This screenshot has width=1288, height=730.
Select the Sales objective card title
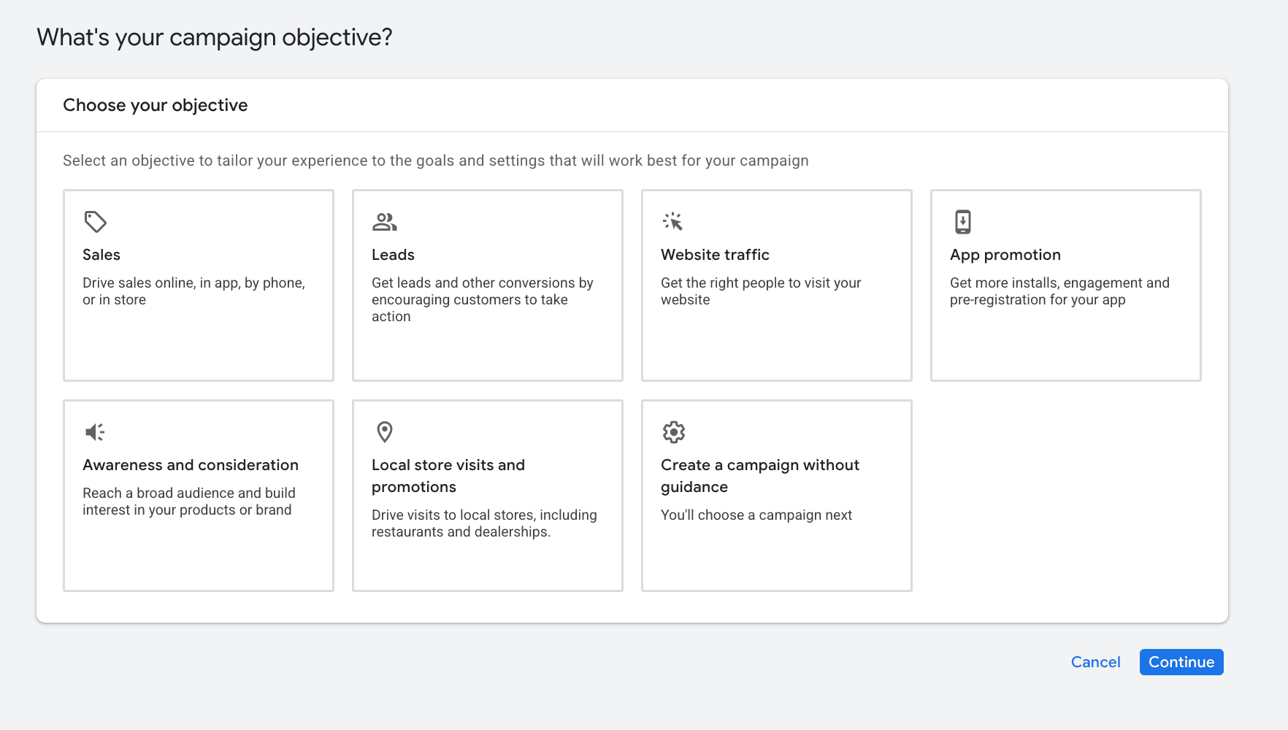tap(101, 255)
